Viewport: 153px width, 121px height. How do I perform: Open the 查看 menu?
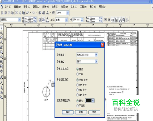27,7
